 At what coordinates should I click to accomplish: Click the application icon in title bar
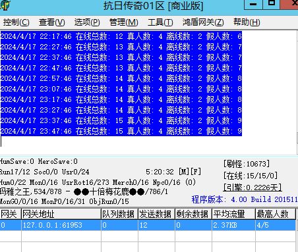pyautogui.click(x=5, y=5)
